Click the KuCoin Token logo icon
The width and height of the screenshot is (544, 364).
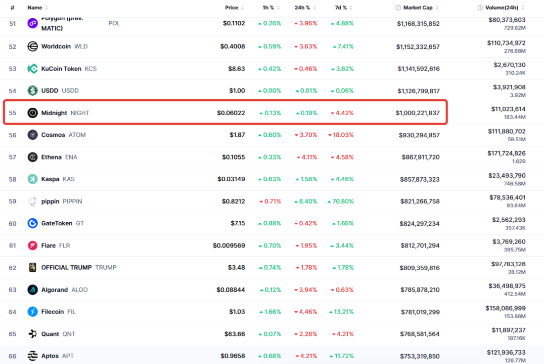pos(33,69)
